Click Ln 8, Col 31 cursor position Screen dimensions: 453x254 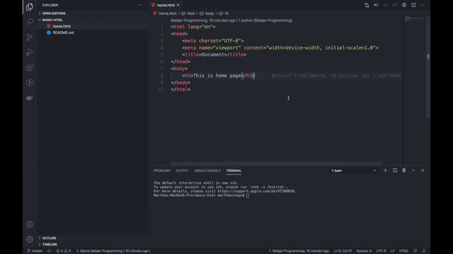click(343, 251)
